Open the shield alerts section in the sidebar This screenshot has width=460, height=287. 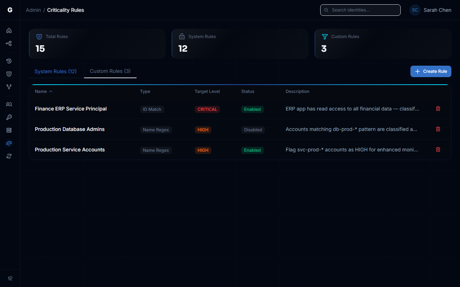9,74
